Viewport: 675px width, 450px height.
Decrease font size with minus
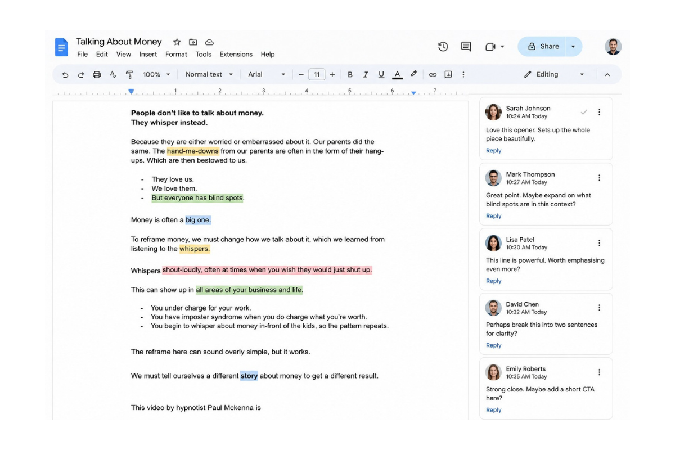[301, 74]
